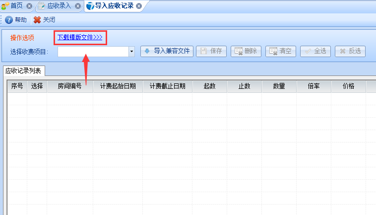Click the 应收录入 notepad icon

(42, 6)
